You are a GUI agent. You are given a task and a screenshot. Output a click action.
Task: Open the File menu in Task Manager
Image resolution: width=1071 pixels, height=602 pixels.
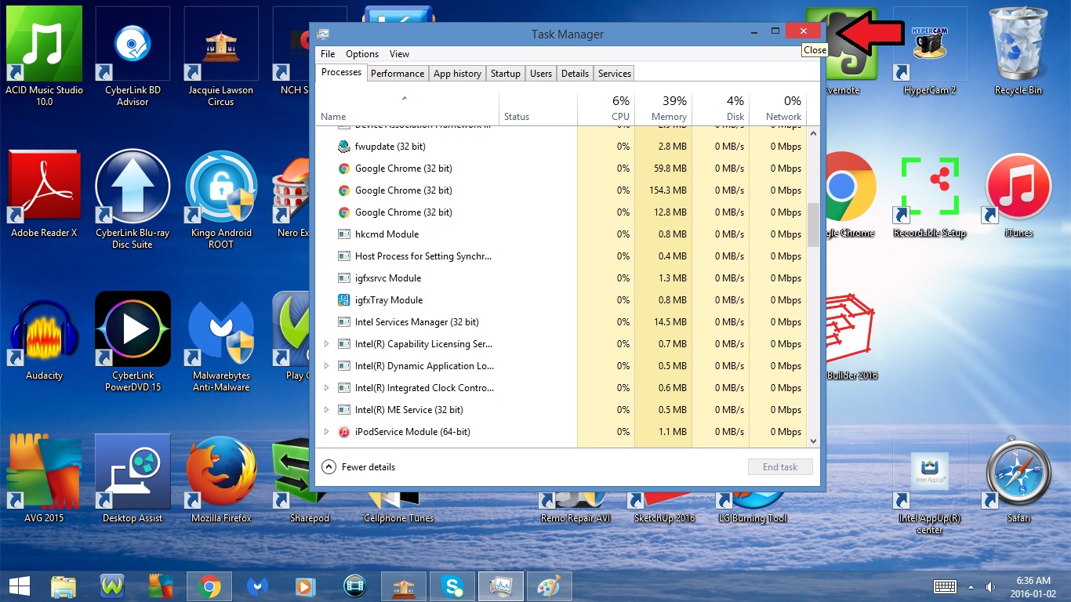click(328, 54)
